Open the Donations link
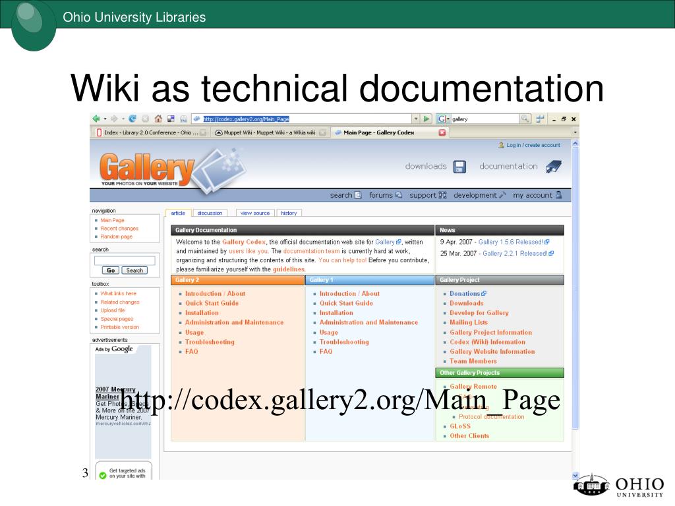This screenshot has width=675, height=506. (x=467, y=293)
